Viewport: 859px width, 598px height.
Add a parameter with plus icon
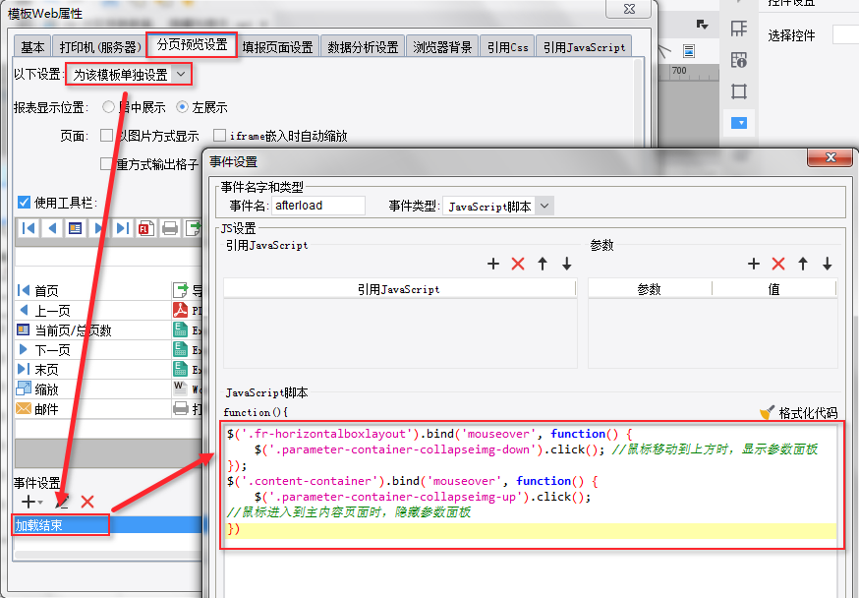[x=754, y=264]
